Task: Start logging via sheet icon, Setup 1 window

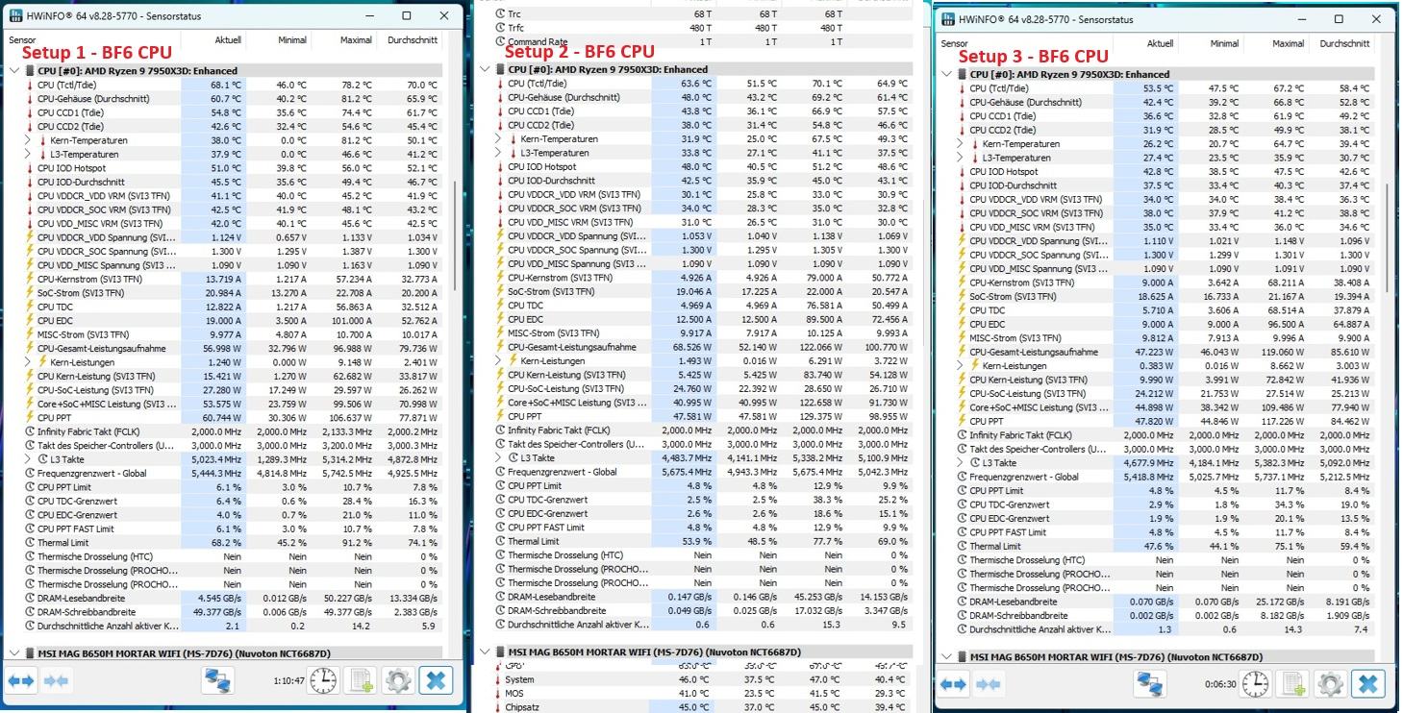Action: point(362,681)
